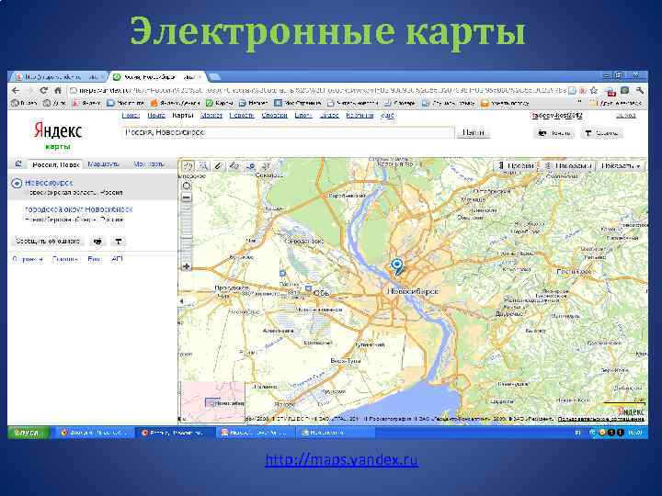Image resolution: width=662 pixels, height=496 pixels.
Task: Open Новости in the Yandex services bar
Action: click(242, 115)
